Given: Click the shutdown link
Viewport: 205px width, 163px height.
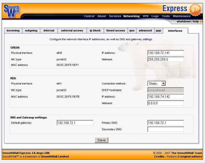Looking at the screenshot, I should coord(184,21).
